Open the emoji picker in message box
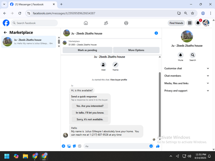The image size is (215, 161). click(151, 146)
